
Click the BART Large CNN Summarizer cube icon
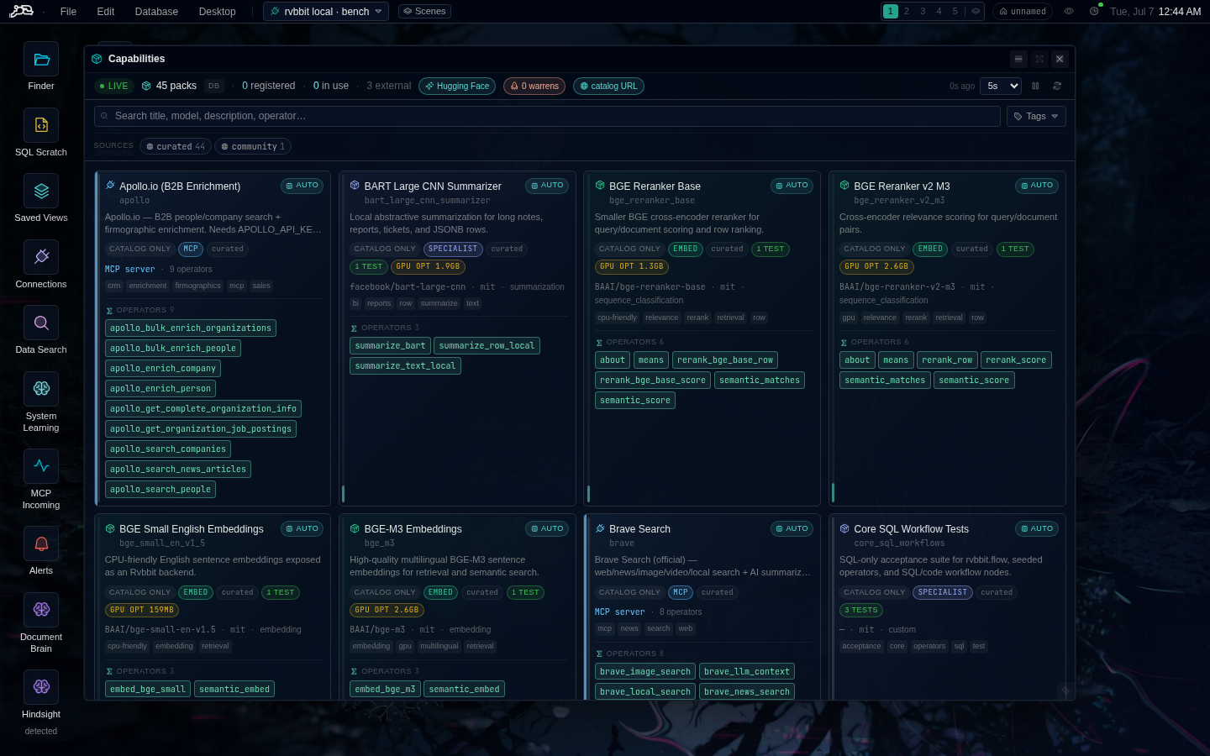tap(355, 186)
